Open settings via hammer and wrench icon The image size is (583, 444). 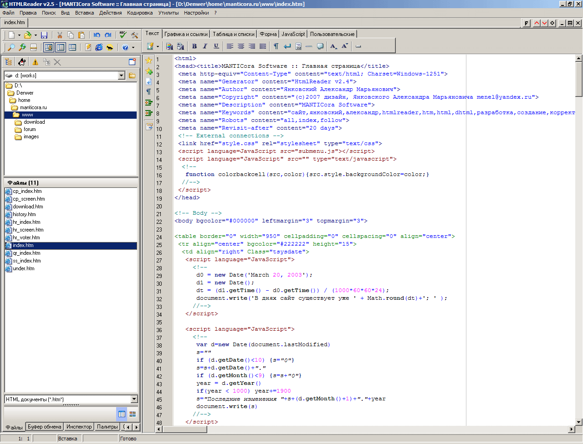[134, 35]
